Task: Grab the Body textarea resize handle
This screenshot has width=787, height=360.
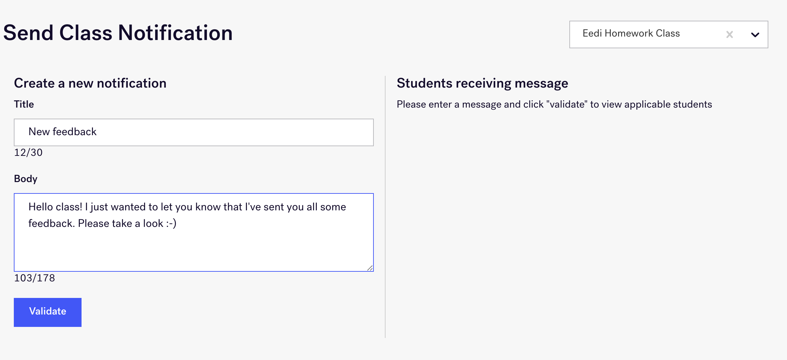Action: (x=370, y=268)
